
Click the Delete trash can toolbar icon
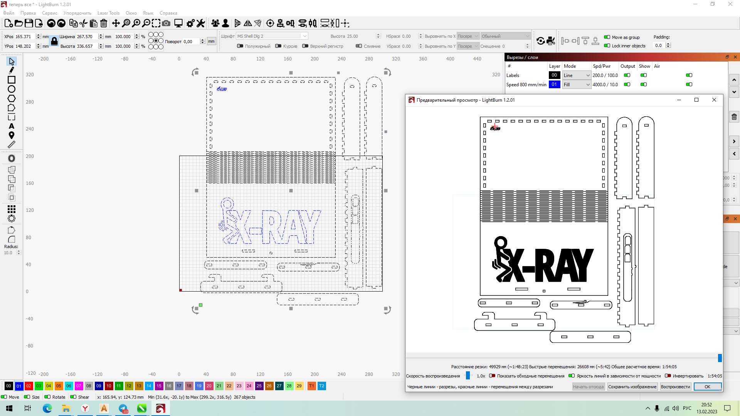[x=104, y=23]
